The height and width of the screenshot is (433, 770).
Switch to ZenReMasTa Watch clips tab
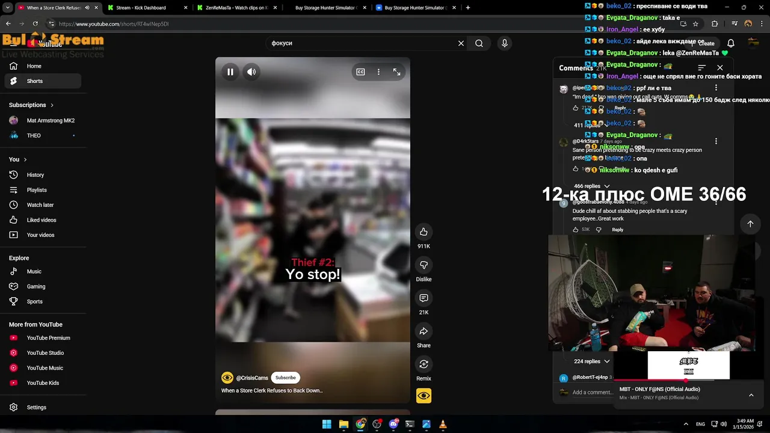237,8
